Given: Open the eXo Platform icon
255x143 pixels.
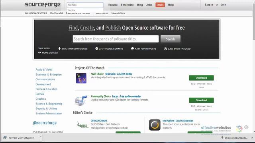Looking at the screenshot, I should point(155,125).
